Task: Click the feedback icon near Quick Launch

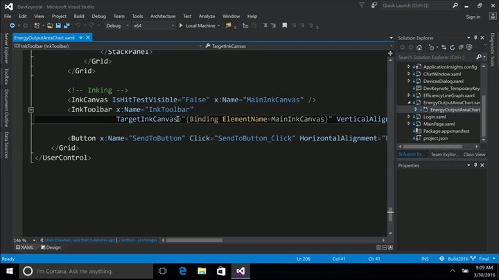Action: tap(374, 5)
